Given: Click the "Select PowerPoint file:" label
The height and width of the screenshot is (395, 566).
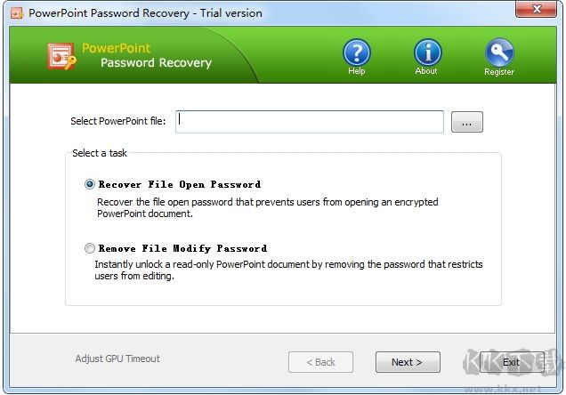Looking at the screenshot, I should click(118, 121).
